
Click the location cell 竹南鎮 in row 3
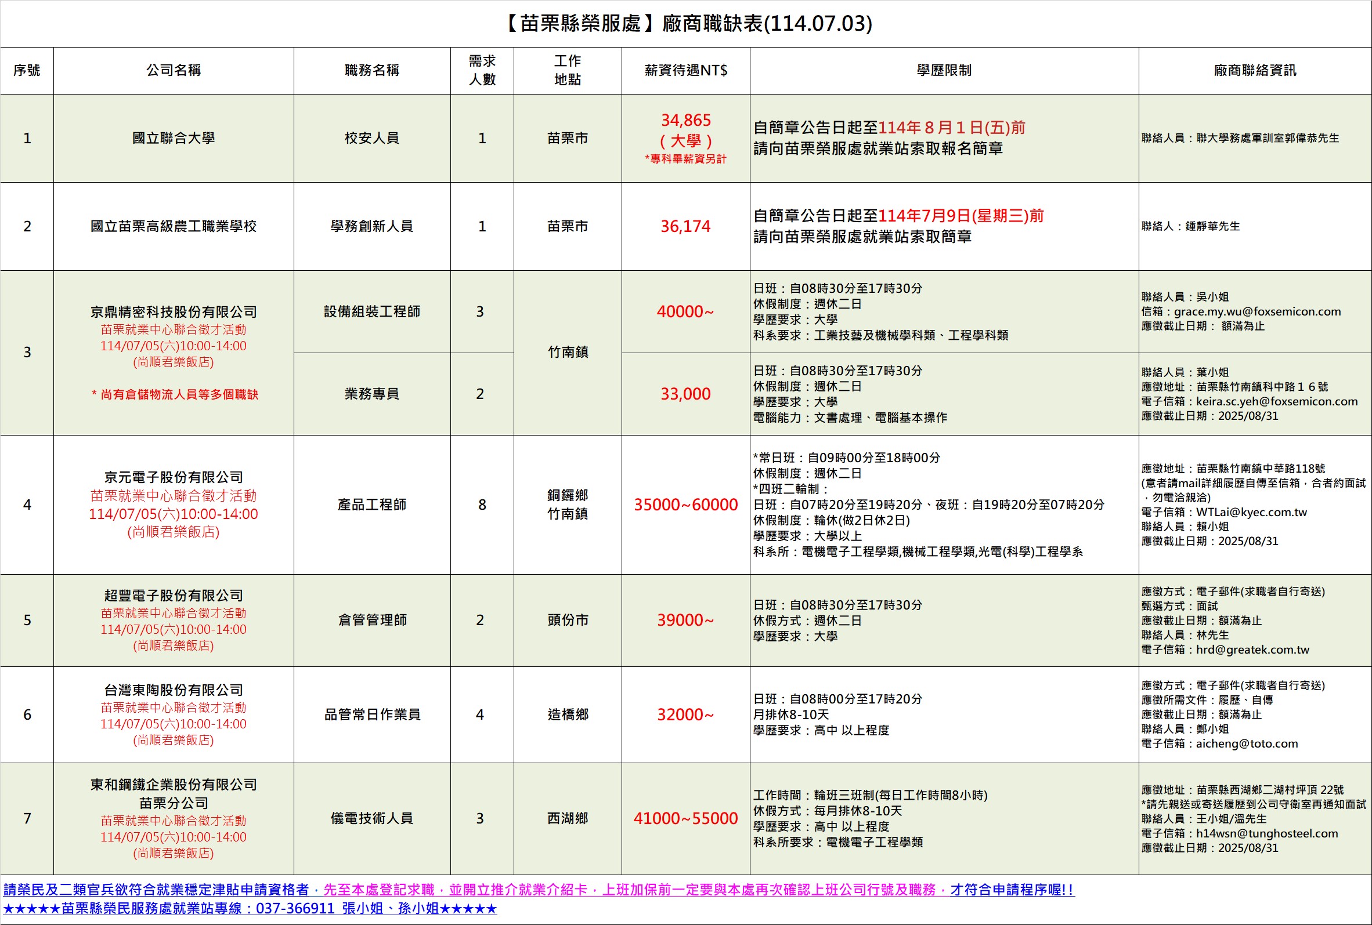(x=568, y=352)
